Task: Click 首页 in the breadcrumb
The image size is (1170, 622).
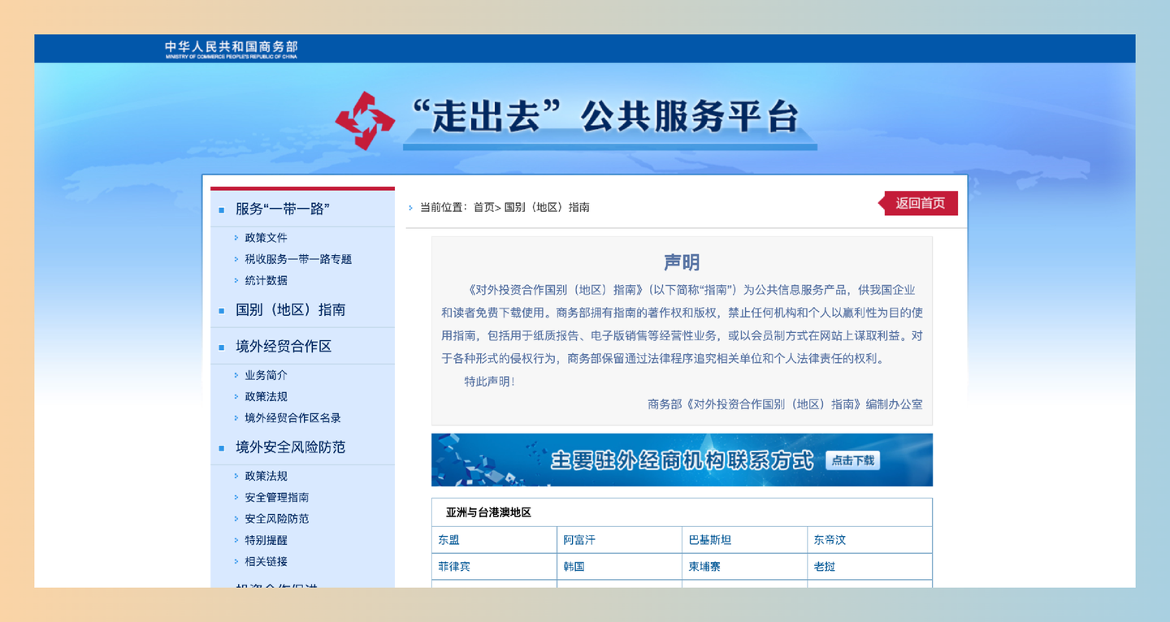Action: pyautogui.click(x=483, y=207)
